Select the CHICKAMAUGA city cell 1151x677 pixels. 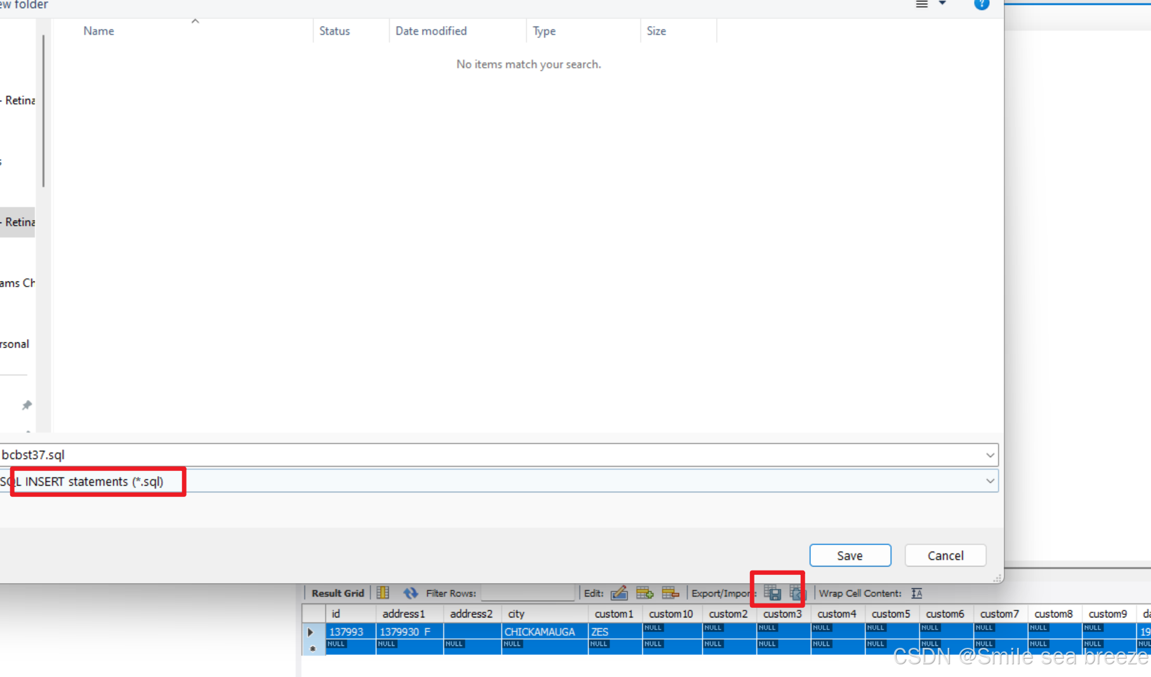[x=545, y=632]
